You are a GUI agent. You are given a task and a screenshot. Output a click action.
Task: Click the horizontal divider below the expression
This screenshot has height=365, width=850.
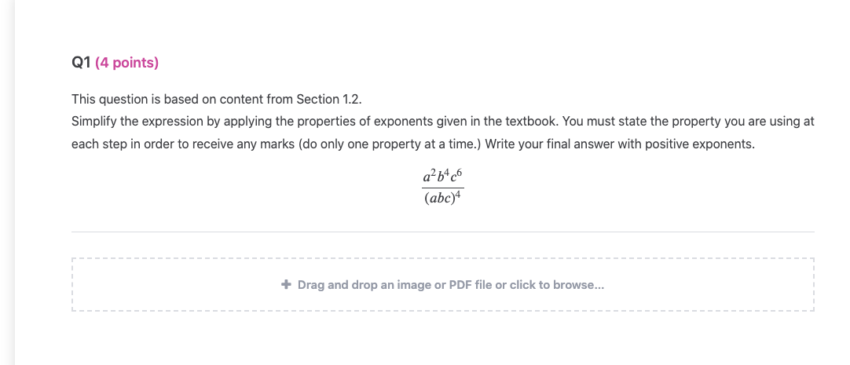(442, 232)
